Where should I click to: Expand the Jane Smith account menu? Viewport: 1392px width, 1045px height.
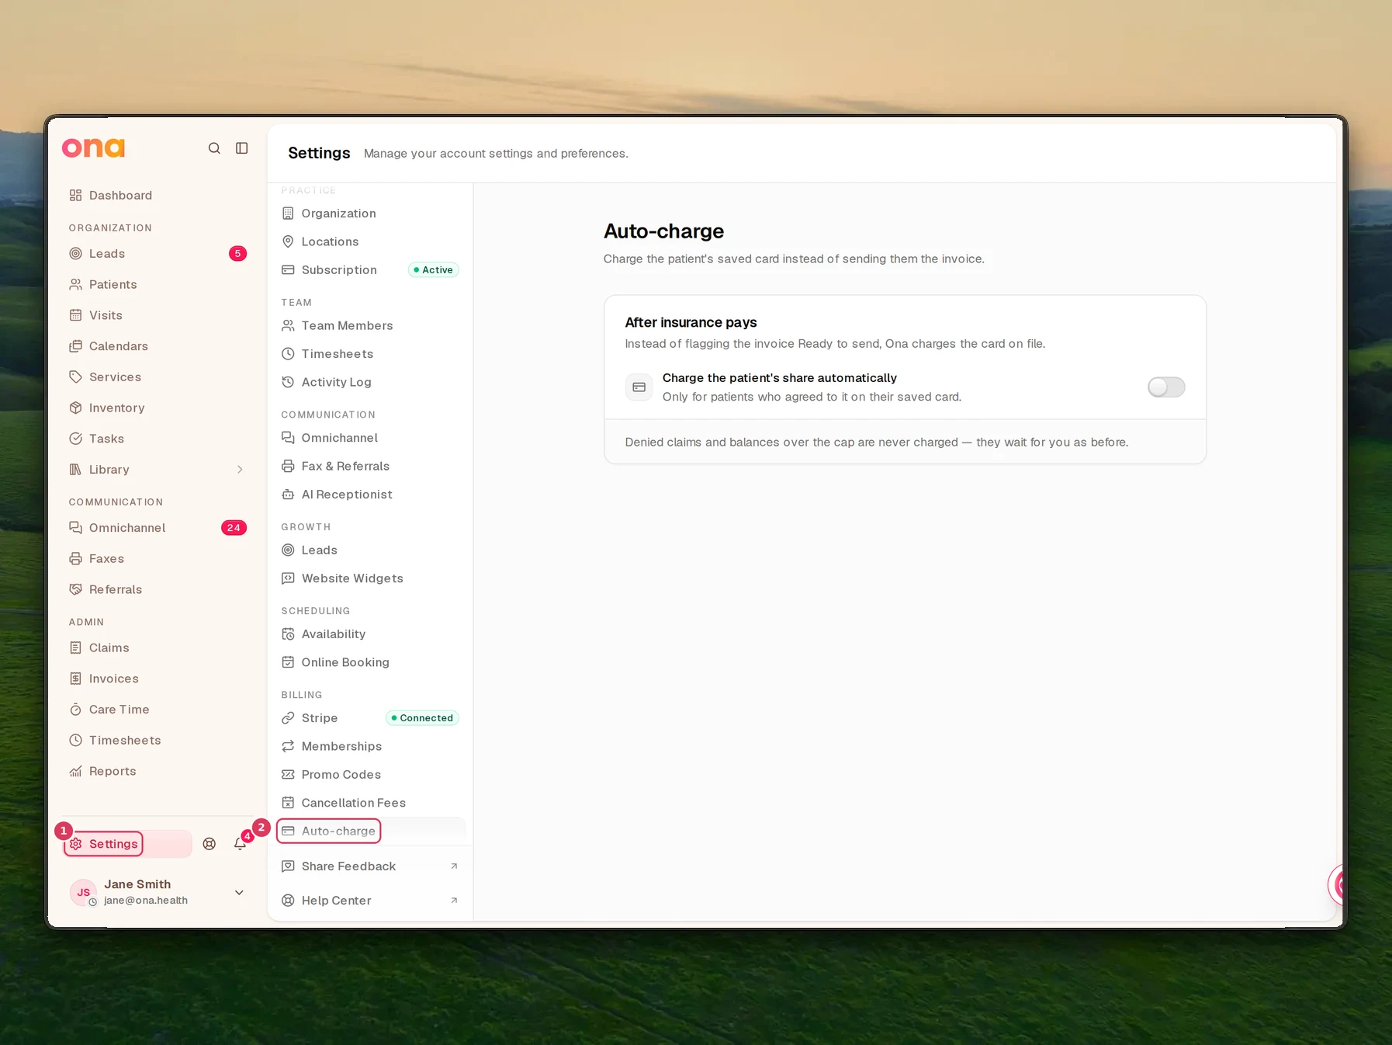point(158,892)
